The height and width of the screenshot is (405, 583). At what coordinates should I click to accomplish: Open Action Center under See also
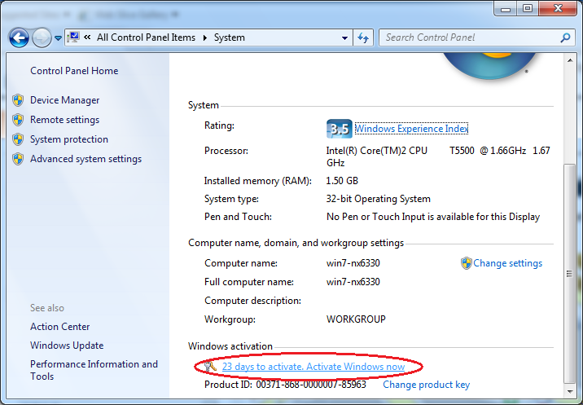tap(60, 327)
